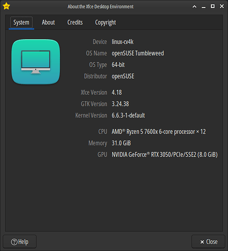
Task: Click the window title About the Xfce Desktop Environment
Action: (x=101, y=7)
